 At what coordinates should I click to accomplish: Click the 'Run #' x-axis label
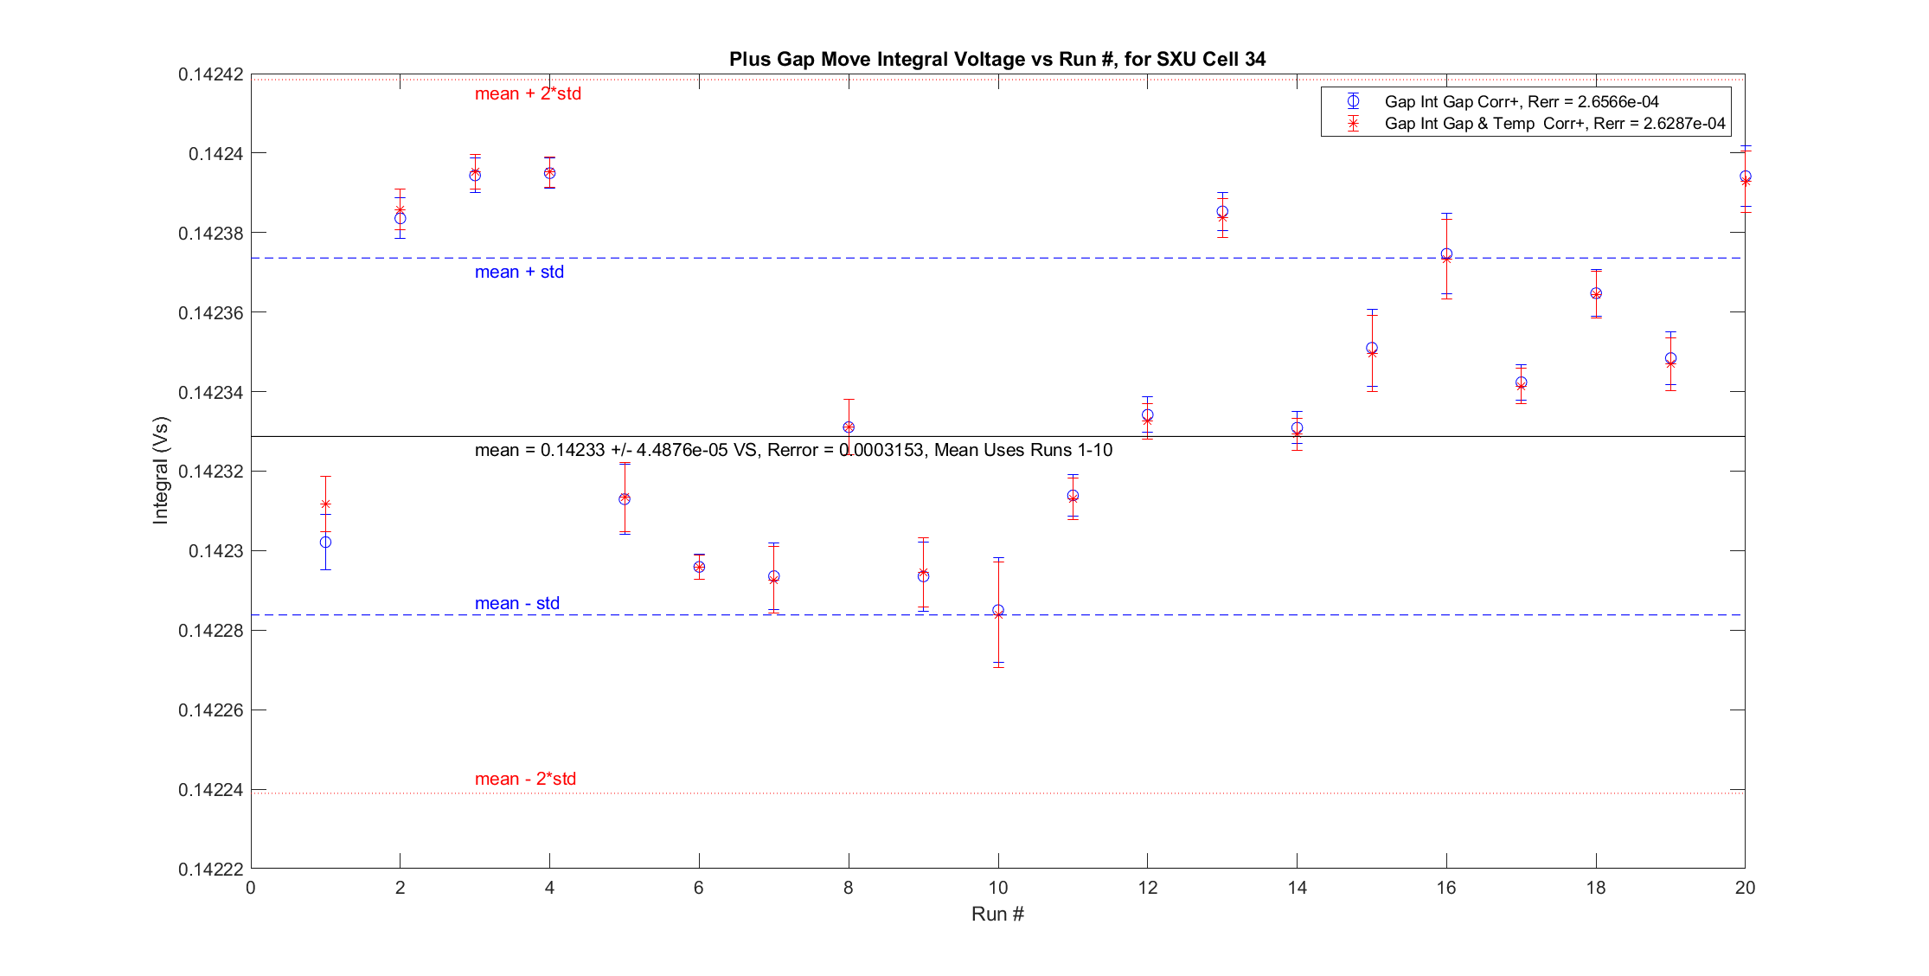pos(997,914)
